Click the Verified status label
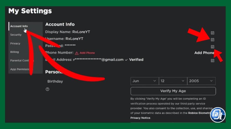 (136, 60)
